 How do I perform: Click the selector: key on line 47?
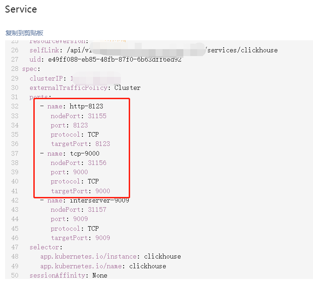coord(44,247)
